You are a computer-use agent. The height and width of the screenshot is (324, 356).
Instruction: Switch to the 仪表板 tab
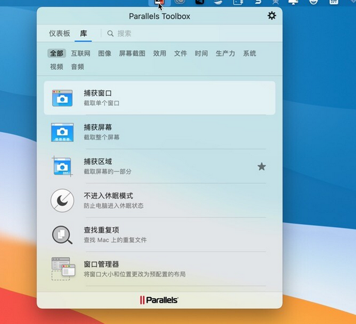pyautogui.click(x=60, y=33)
